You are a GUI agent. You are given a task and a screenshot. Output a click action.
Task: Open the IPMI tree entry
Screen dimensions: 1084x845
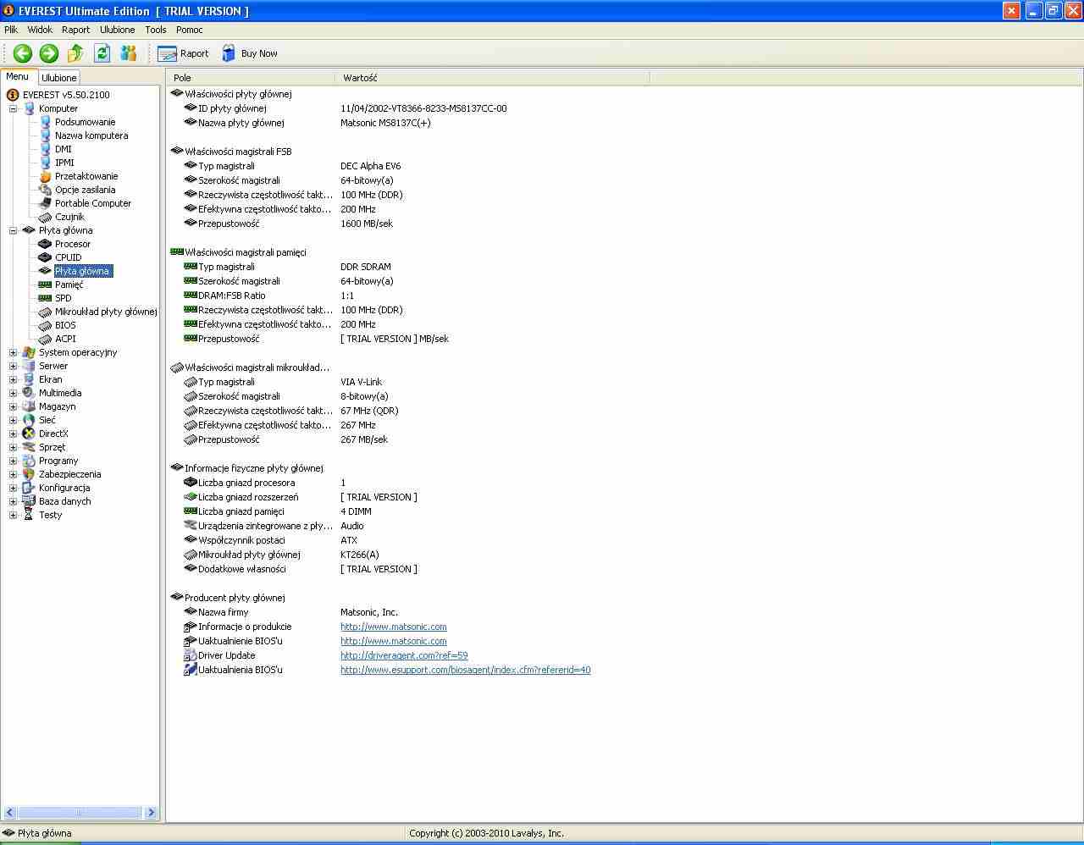point(64,163)
